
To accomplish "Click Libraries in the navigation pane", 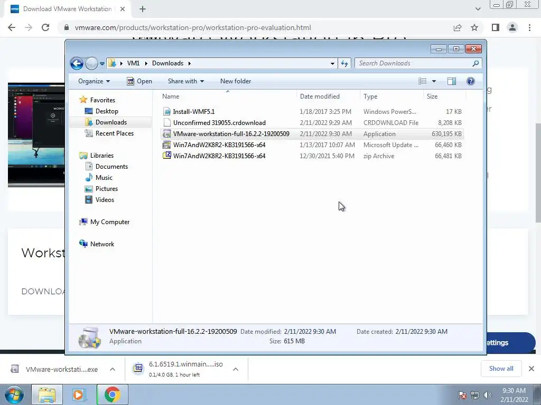I will coord(102,156).
